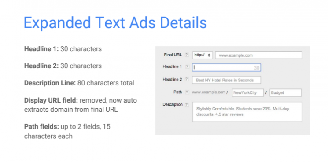This screenshot has width=328, height=162.
Task: Click the 'Headline 2' form label
Action: [x=172, y=79]
